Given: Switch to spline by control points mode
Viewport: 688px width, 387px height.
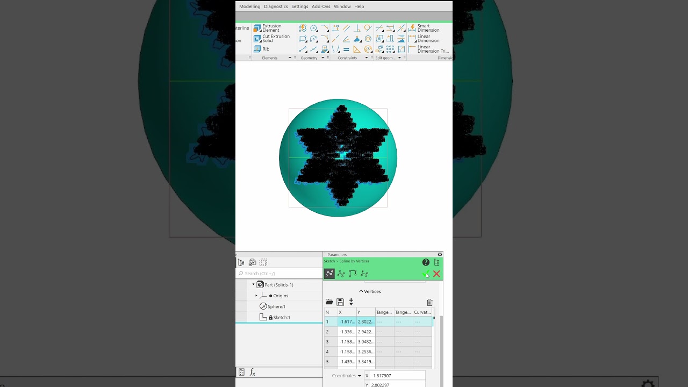Looking at the screenshot, I should [x=341, y=274].
